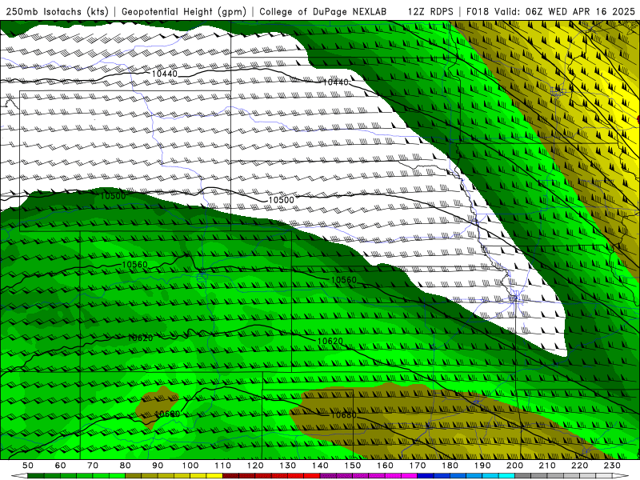The width and height of the screenshot is (640, 480).
Task: Click the "190" color bar label
Action: click(x=482, y=466)
